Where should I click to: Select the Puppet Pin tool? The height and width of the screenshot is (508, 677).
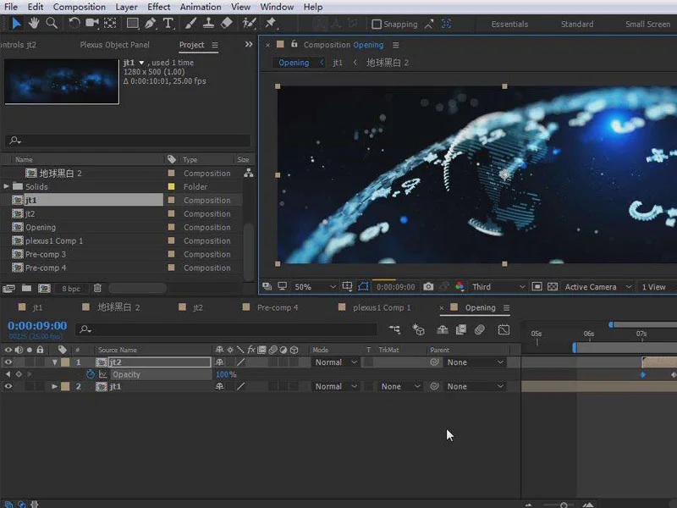point(271,23)
